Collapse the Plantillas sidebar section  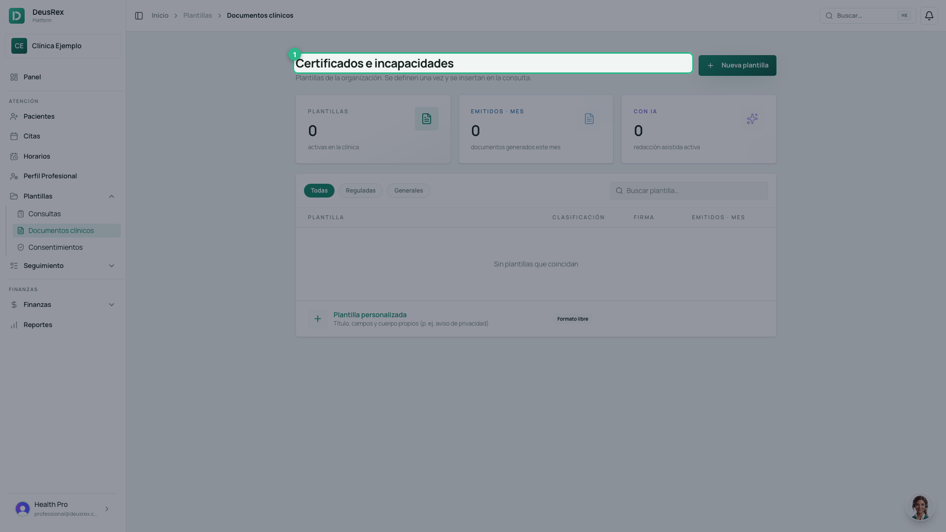[111, 197]
